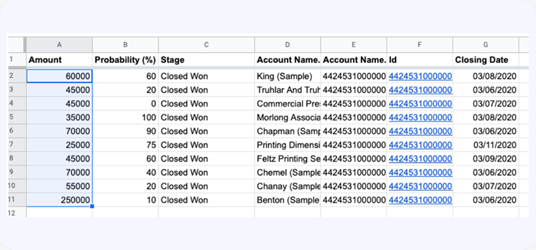Click the Closing Date header cell
Viewport: 536px width, 250px height.
coord(486,60)
